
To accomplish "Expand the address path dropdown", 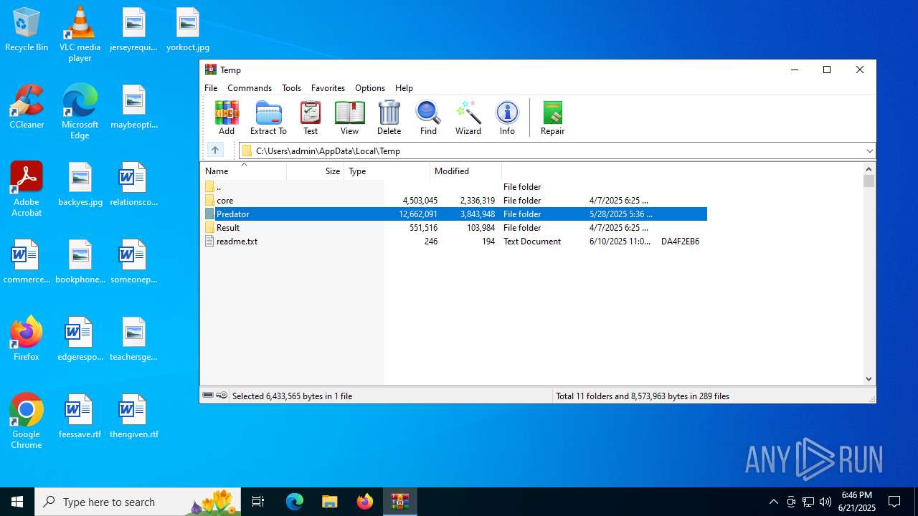I will [x=869, y=151].
